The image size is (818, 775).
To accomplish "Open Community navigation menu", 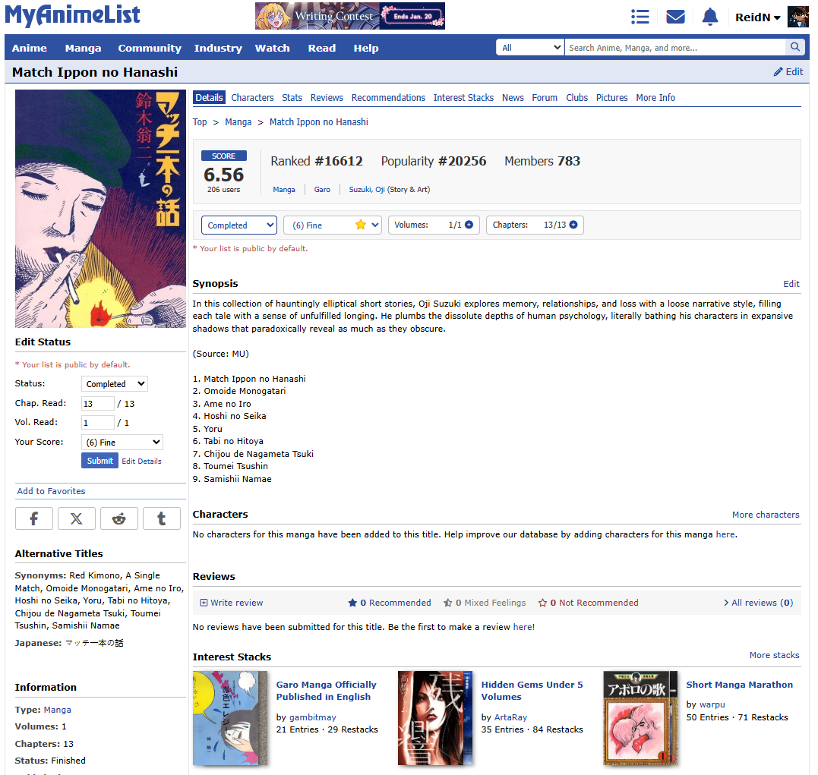I will [x=150, y=48].
